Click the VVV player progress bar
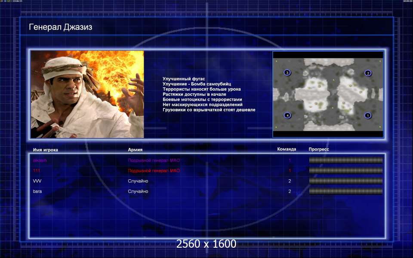This screenshot has height=258, width=413. tap(345, 181)
